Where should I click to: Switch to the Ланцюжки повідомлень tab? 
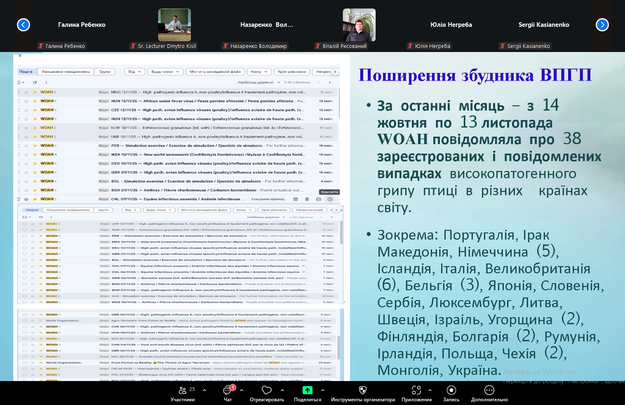coord(66,72)
